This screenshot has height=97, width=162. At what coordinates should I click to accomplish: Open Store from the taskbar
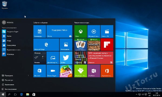[x=34, y=94]
